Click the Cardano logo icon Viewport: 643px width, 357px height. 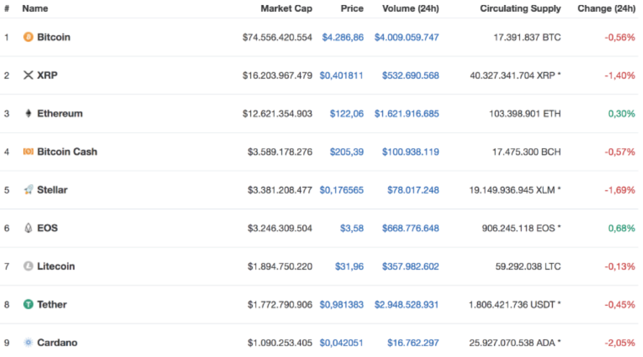28,343
